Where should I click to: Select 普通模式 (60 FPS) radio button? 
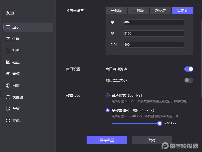108,95
